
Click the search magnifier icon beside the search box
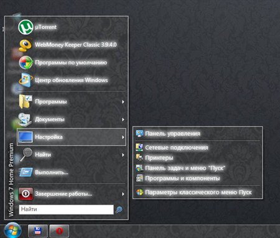click(119, 209)
